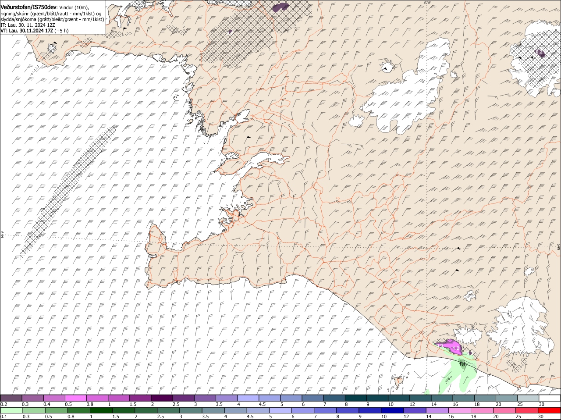Pick the bright pink upper-row swatch labelled 0.5
Image resolution: width=561 pixels, height=420 pixels.
pyautogui.click(x=75, y=398)
